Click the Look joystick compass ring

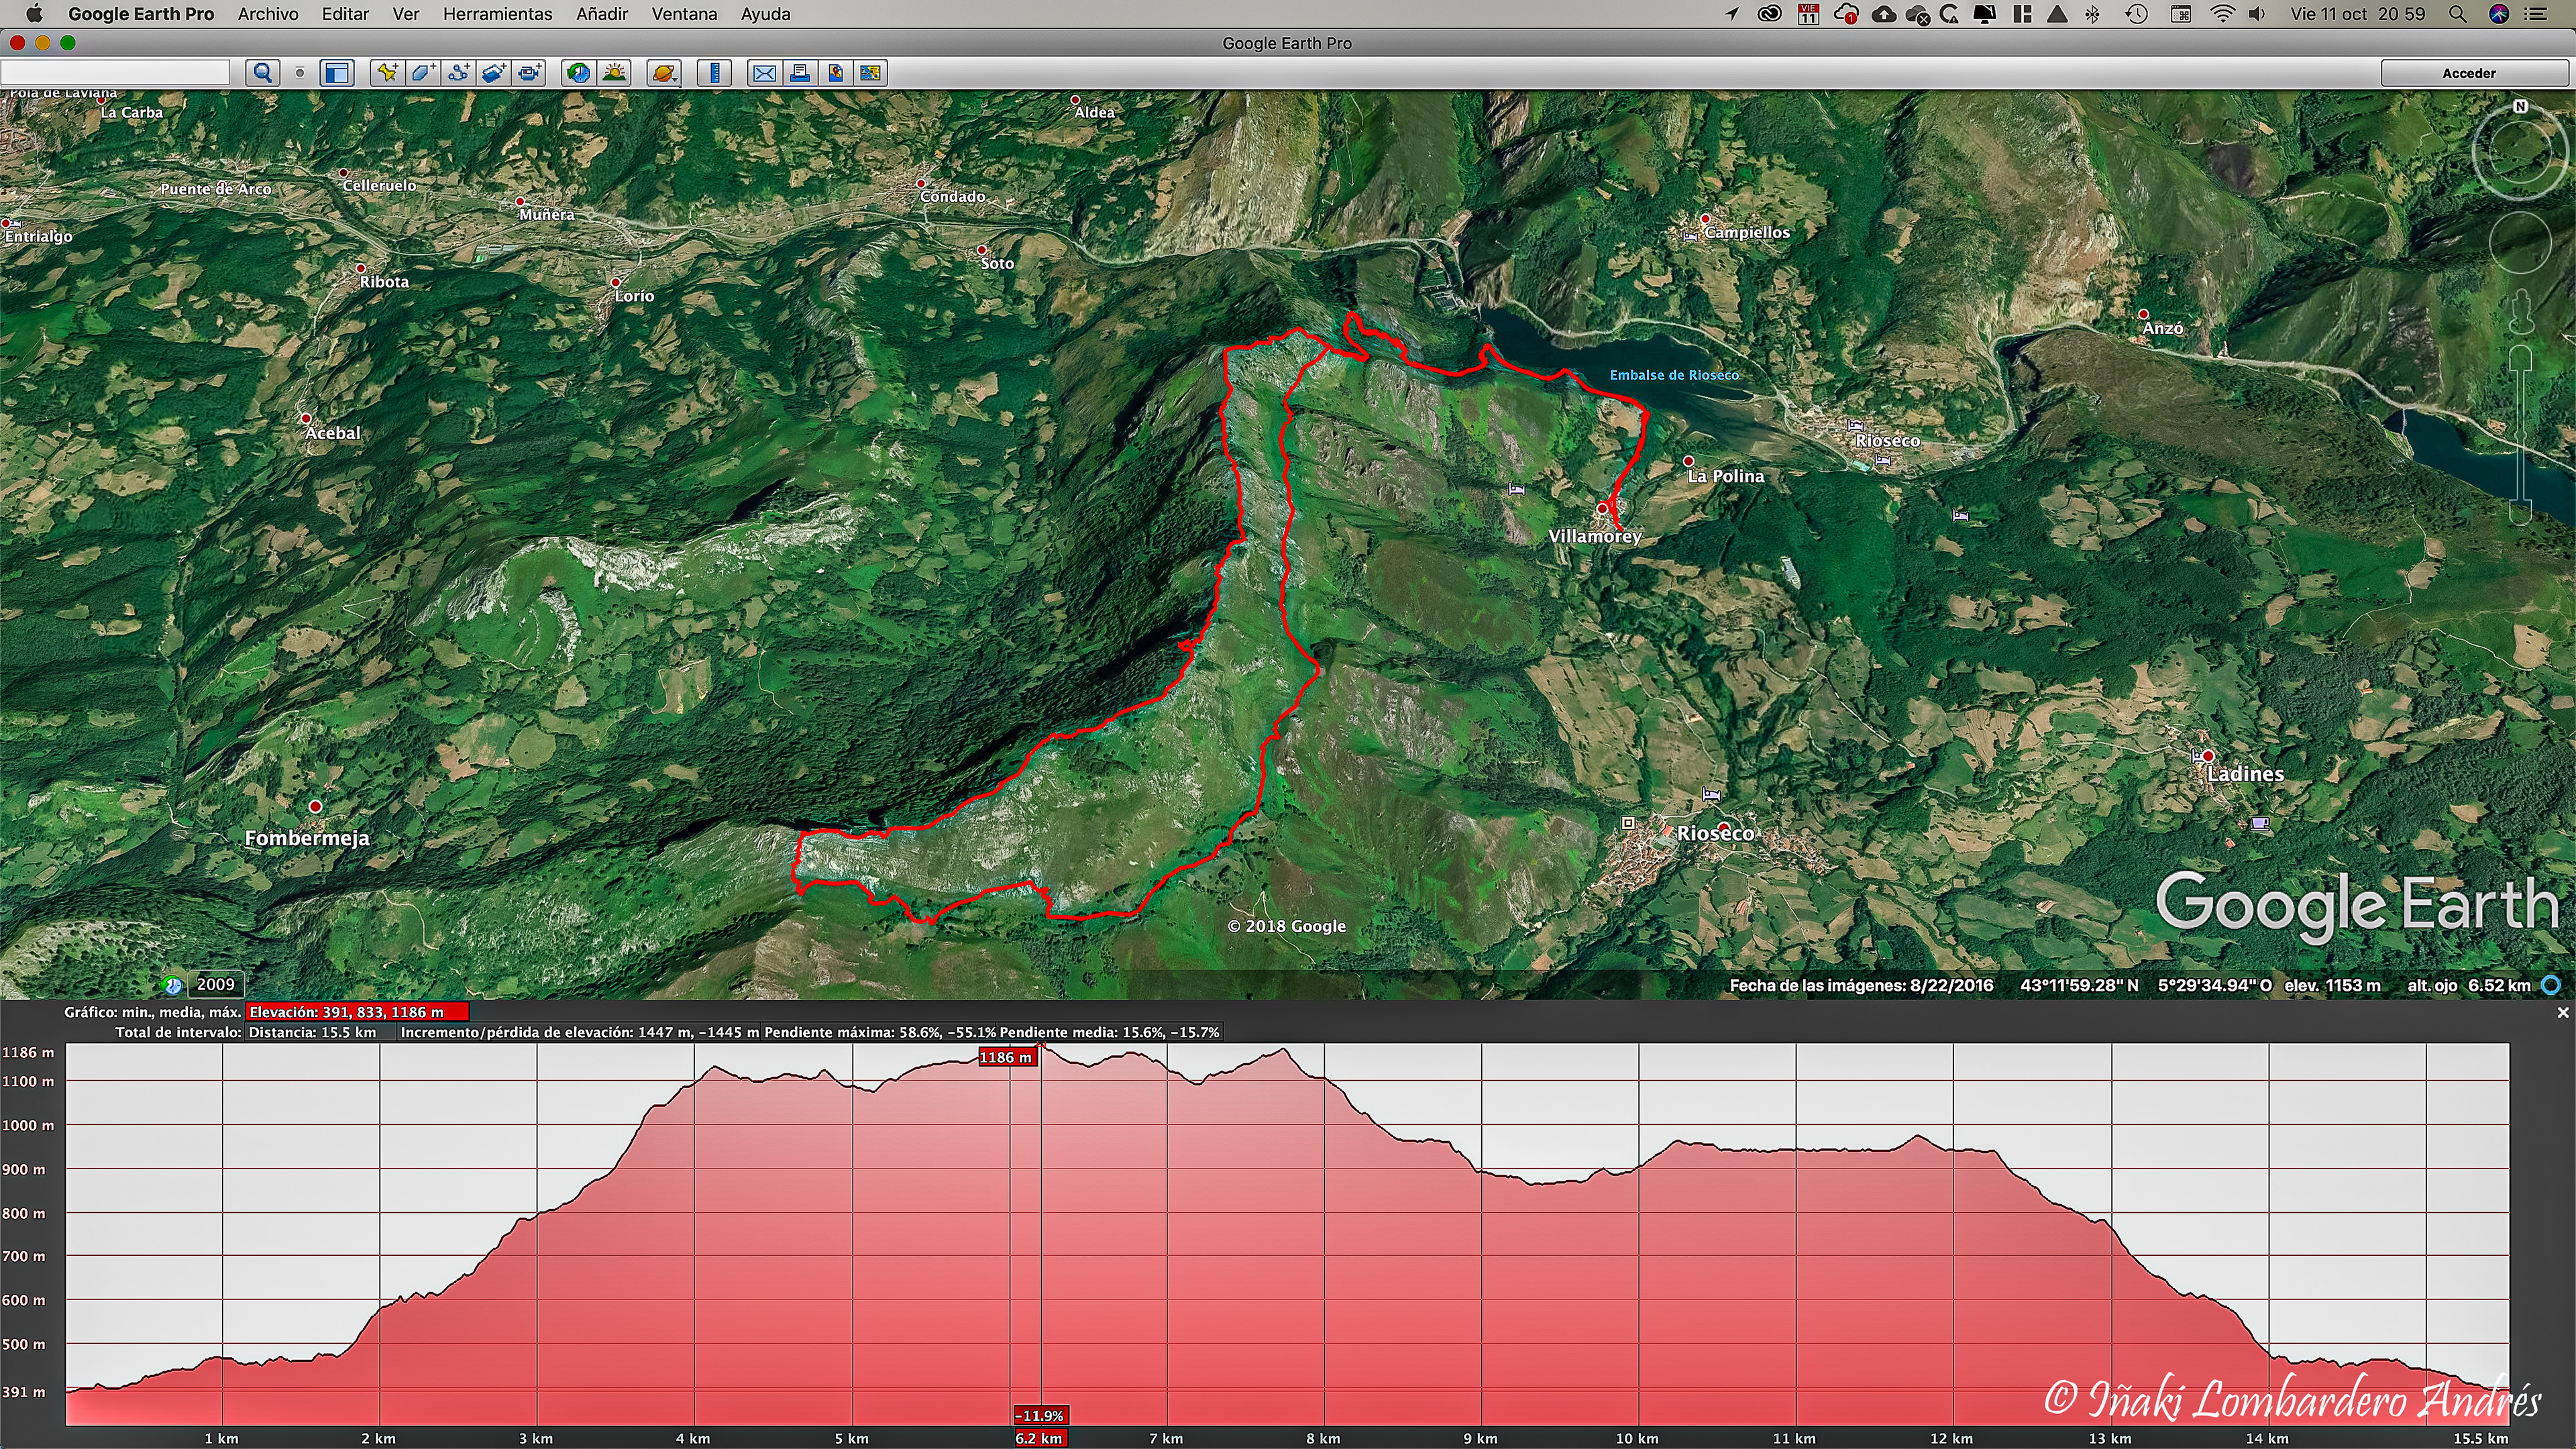(x=2520, y=151)
